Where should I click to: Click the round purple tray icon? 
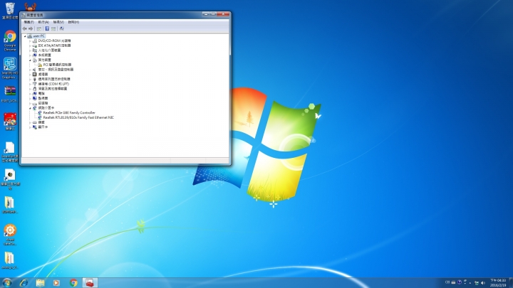coord(460,282)
